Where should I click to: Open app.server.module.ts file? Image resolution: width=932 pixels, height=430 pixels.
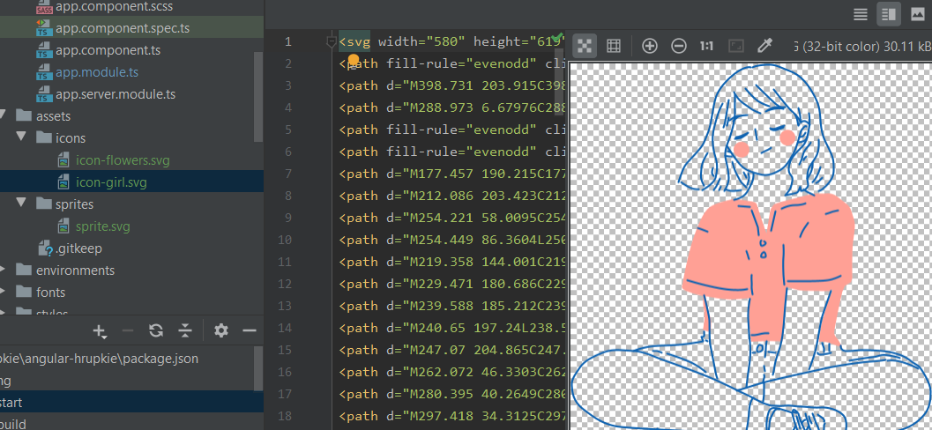click(x=116, y=93)
